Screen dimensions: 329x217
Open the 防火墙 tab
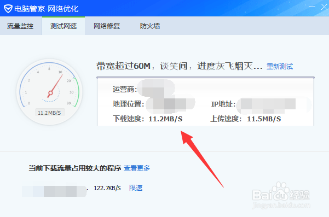pos(150,26)
